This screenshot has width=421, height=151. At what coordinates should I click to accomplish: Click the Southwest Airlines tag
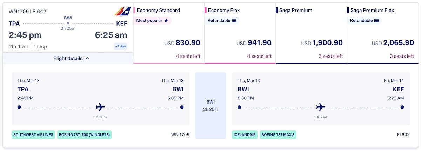point(33,134)
